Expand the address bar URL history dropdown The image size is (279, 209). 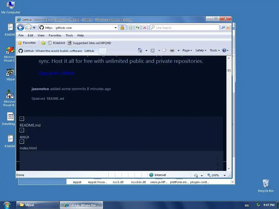(116, 28)
